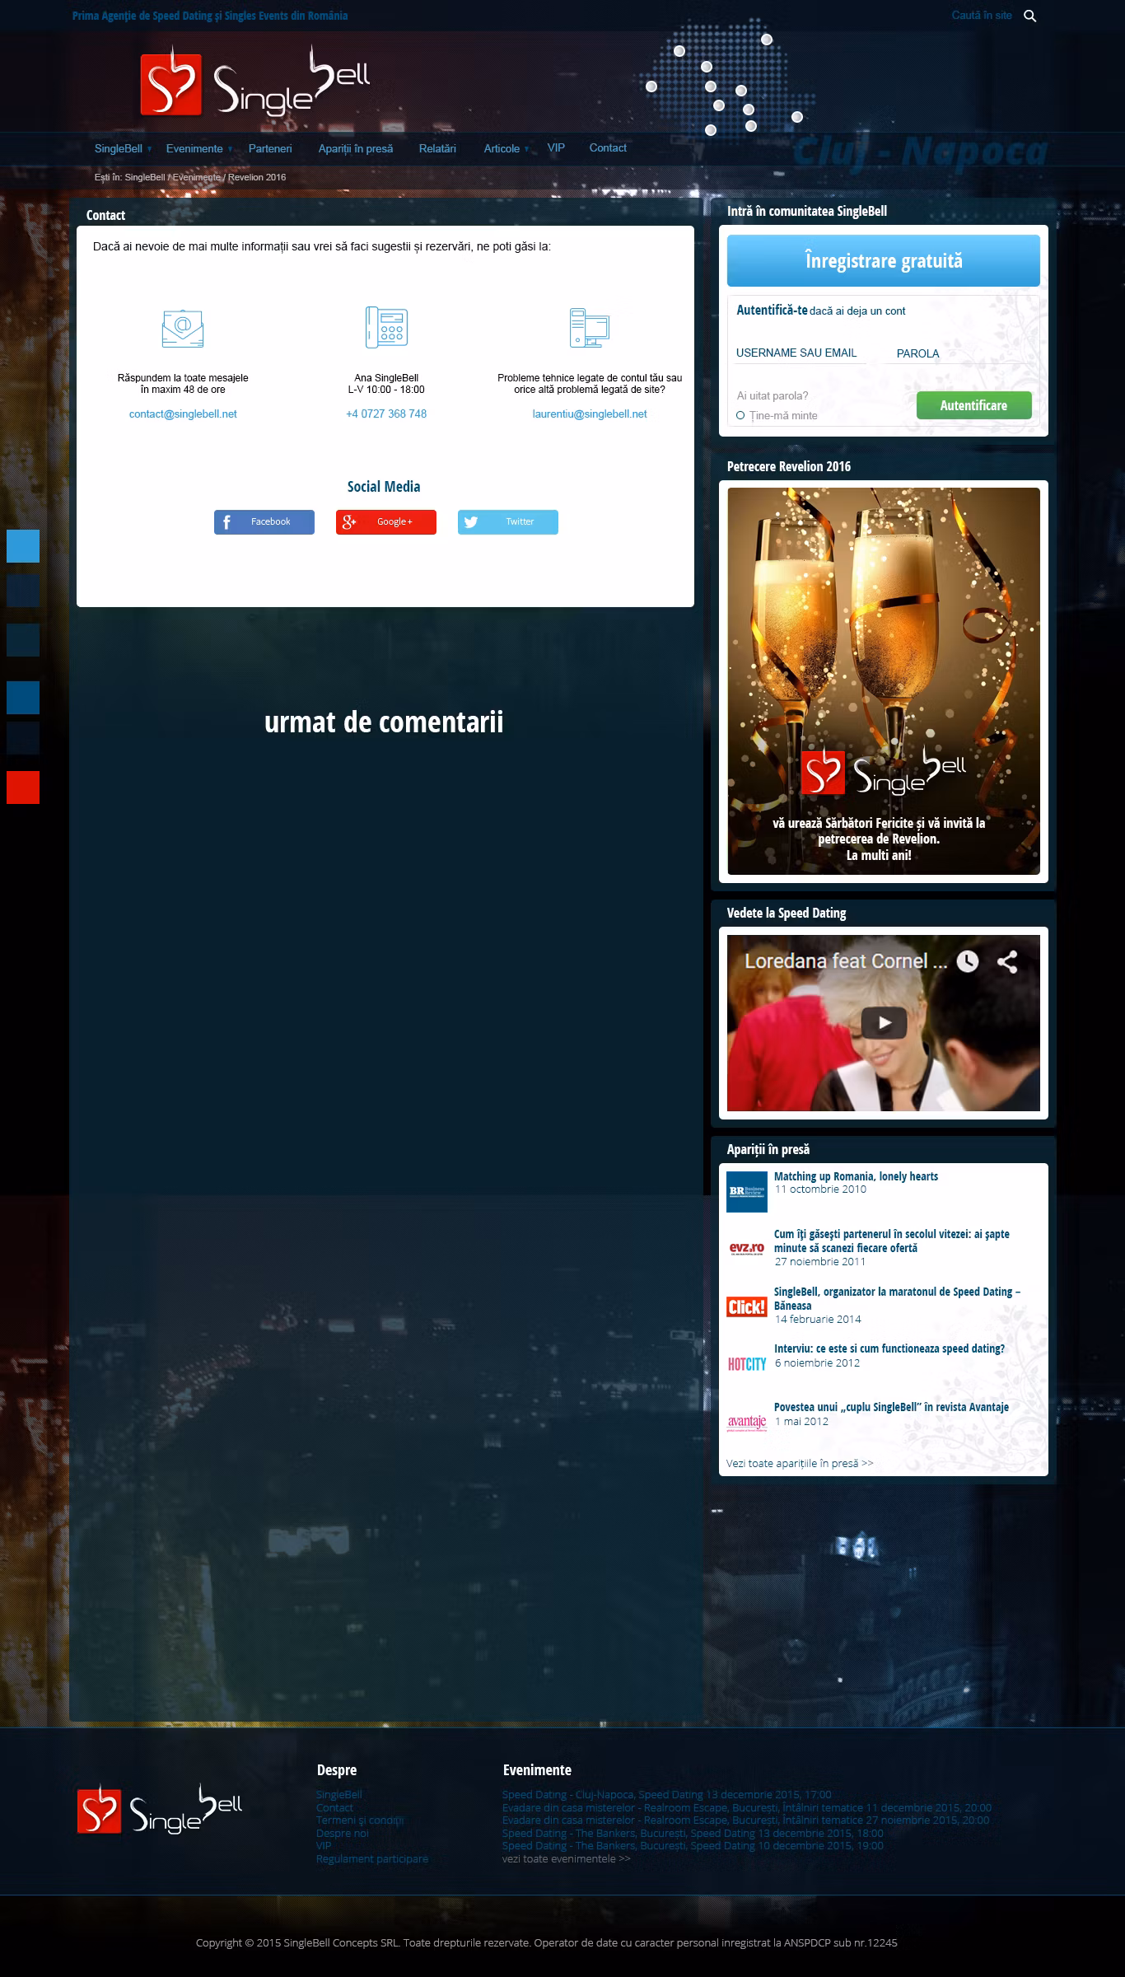This screenshot has height=1977, width=1125.
Task: Open Matching up Romania, lonely hearts article
Action: point(856,1176)
